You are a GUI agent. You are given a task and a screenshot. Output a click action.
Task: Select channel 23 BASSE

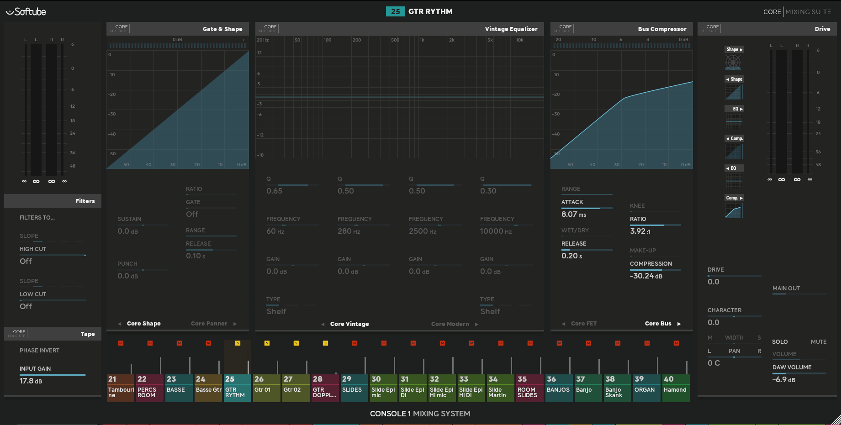tap(179, 388)
